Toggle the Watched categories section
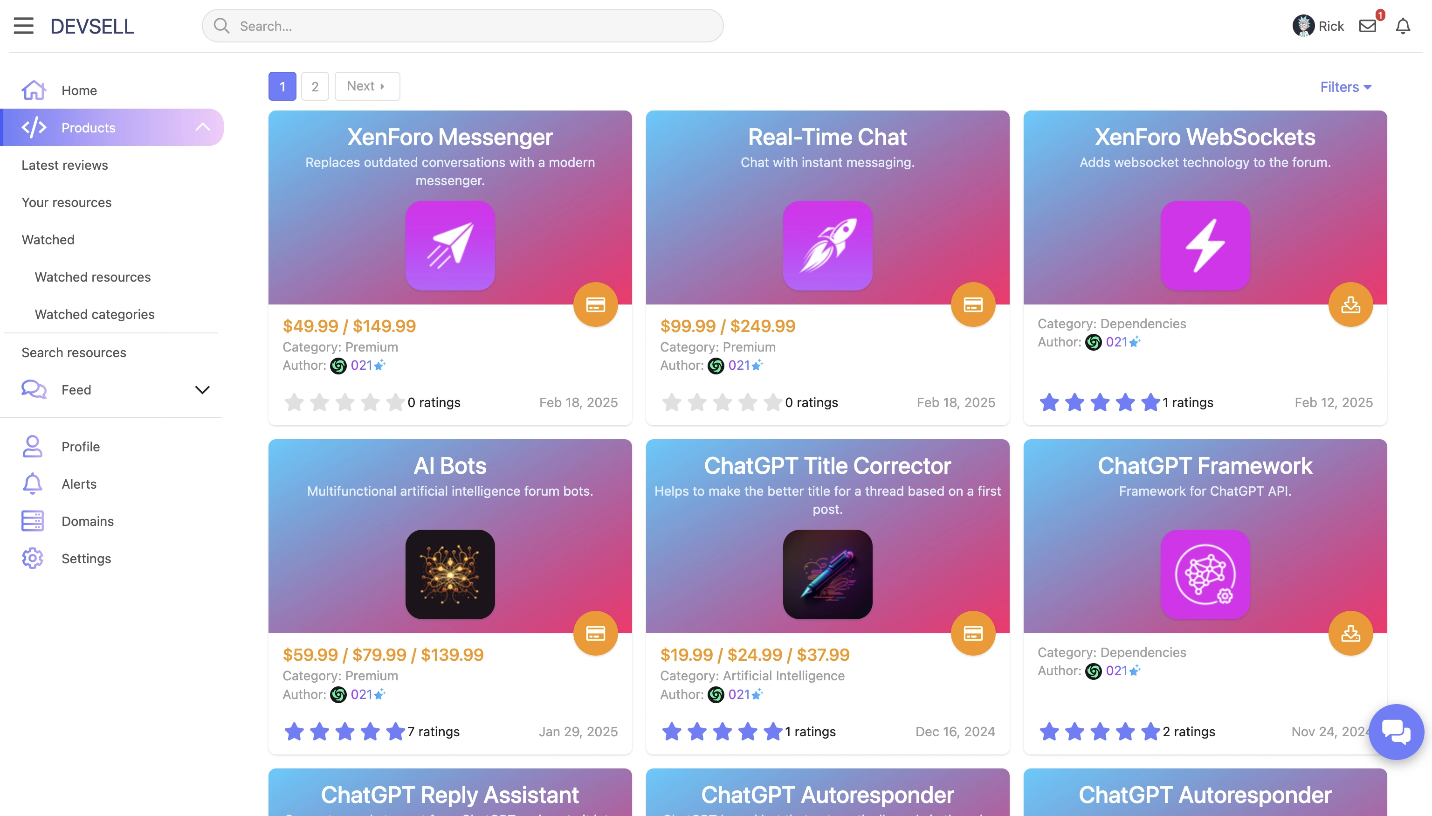Screen dimensions: 1432x816 tap(95, 313)
